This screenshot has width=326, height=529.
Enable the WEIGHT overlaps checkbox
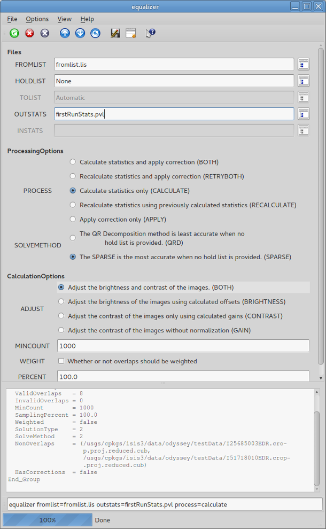[x=61, y=361]
